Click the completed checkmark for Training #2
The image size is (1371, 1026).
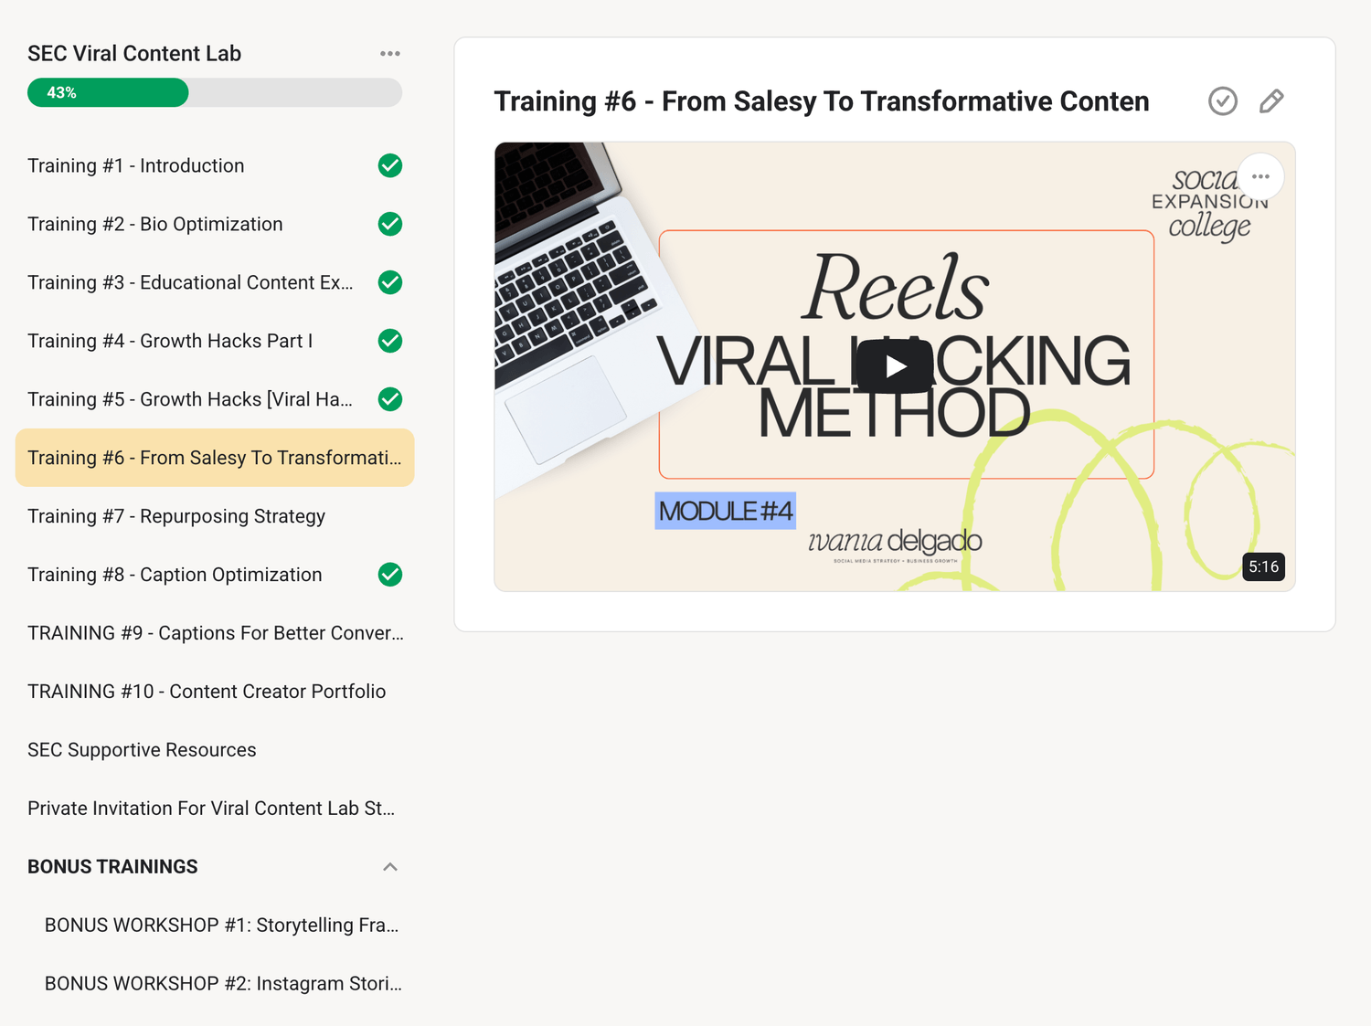(390, 224)
